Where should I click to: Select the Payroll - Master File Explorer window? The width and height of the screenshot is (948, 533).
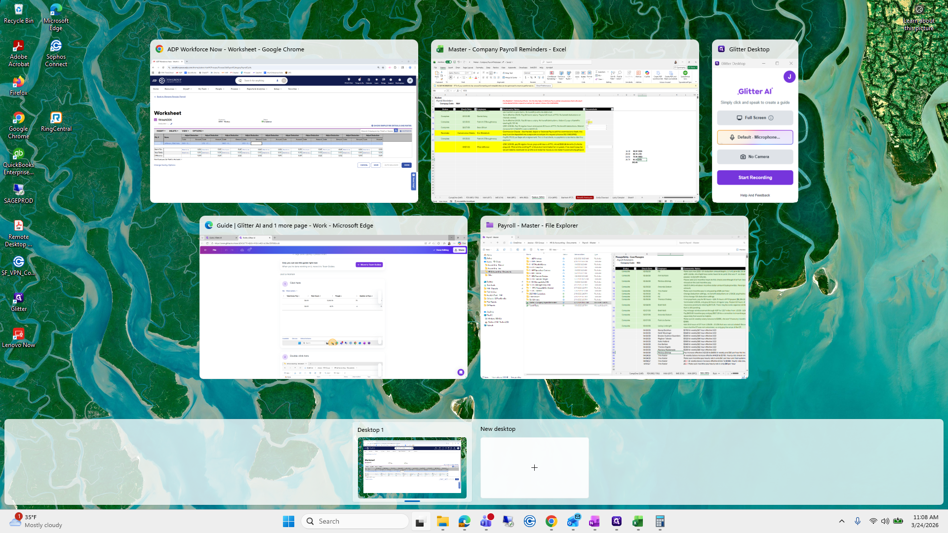click(614, 306)
